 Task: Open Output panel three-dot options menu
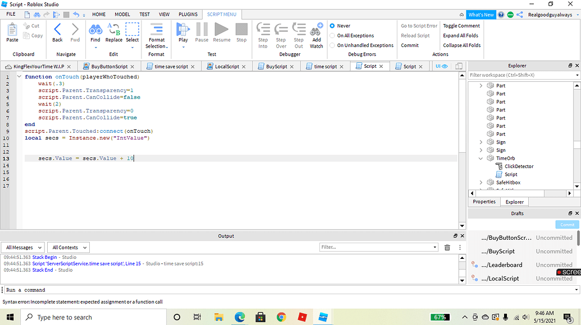[460, 247]
